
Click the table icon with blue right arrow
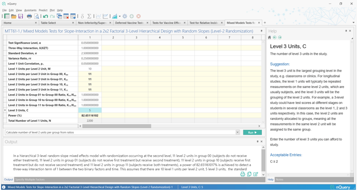(73, 16)
